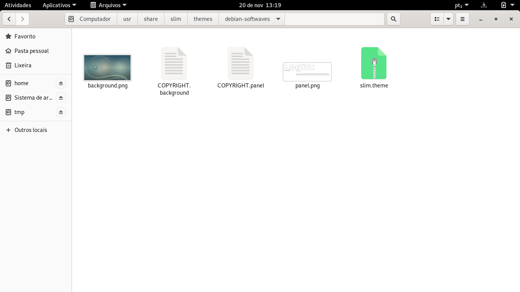Open the Aplicativos menu

point(59,5)
